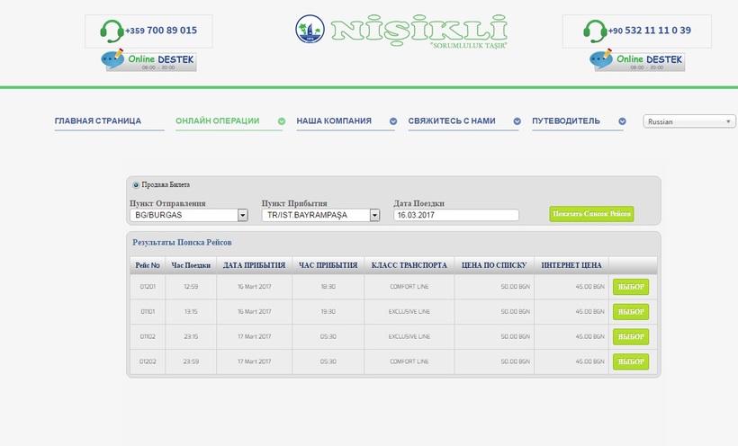This screenshot has width=738, height=446.
Task: Choose ВЫБОР for trip 01102 at 23:15
Action: click(630, 336)
